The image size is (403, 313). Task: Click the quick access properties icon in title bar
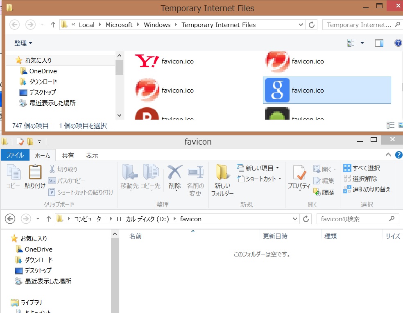20,141
